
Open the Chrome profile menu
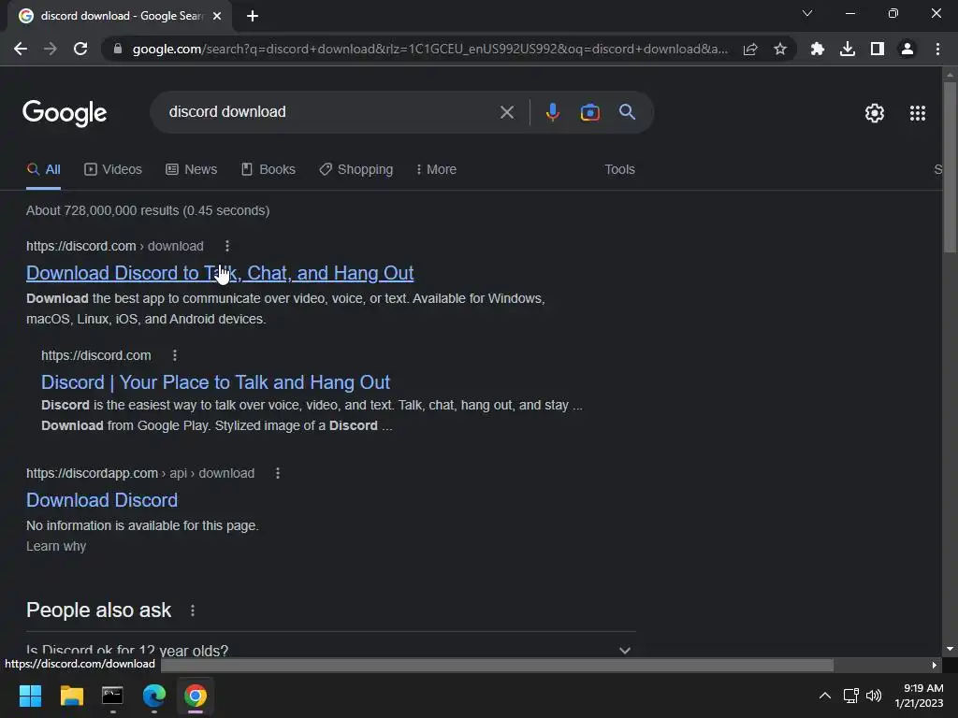click(907, 49)
